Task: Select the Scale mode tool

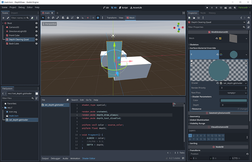Action: (x=58, y=18)
